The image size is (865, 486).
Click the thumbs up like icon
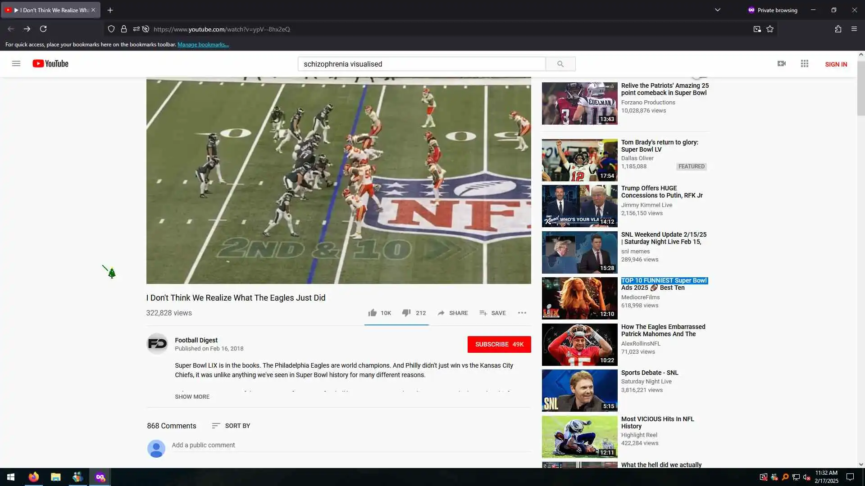click(372, 313)
